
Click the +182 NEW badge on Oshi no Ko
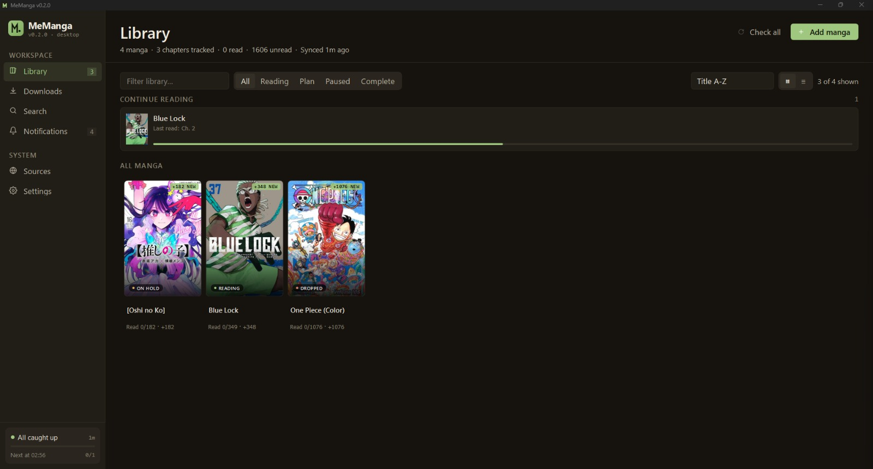pos(184,187)
